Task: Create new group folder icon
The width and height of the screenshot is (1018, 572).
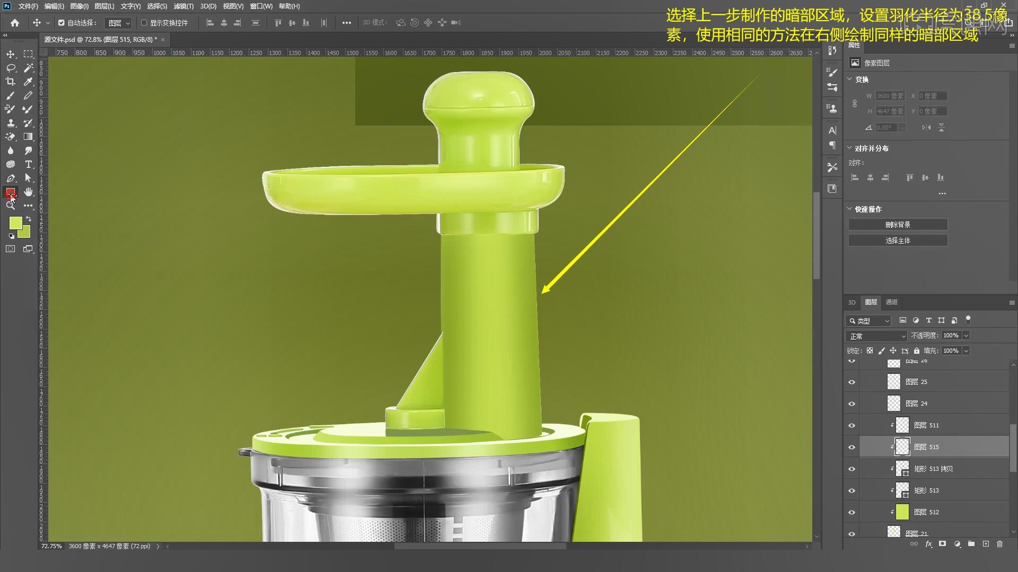Action: pos(971,544)
